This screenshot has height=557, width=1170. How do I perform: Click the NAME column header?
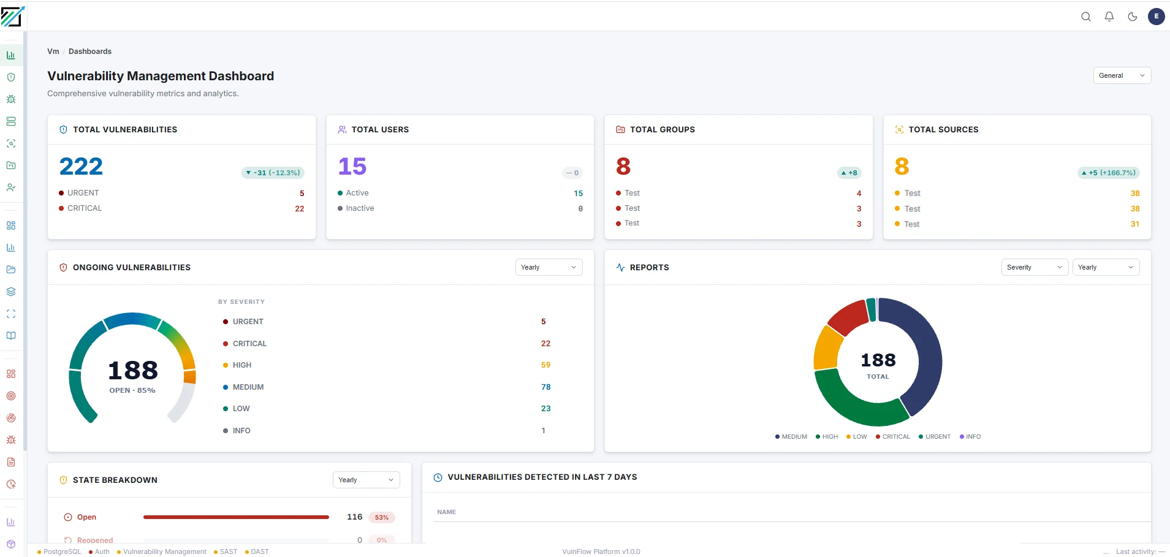pos(447,512)
